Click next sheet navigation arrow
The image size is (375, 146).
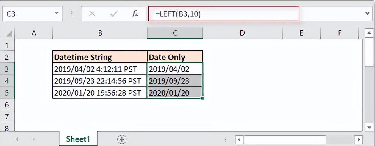pos(34,139)
